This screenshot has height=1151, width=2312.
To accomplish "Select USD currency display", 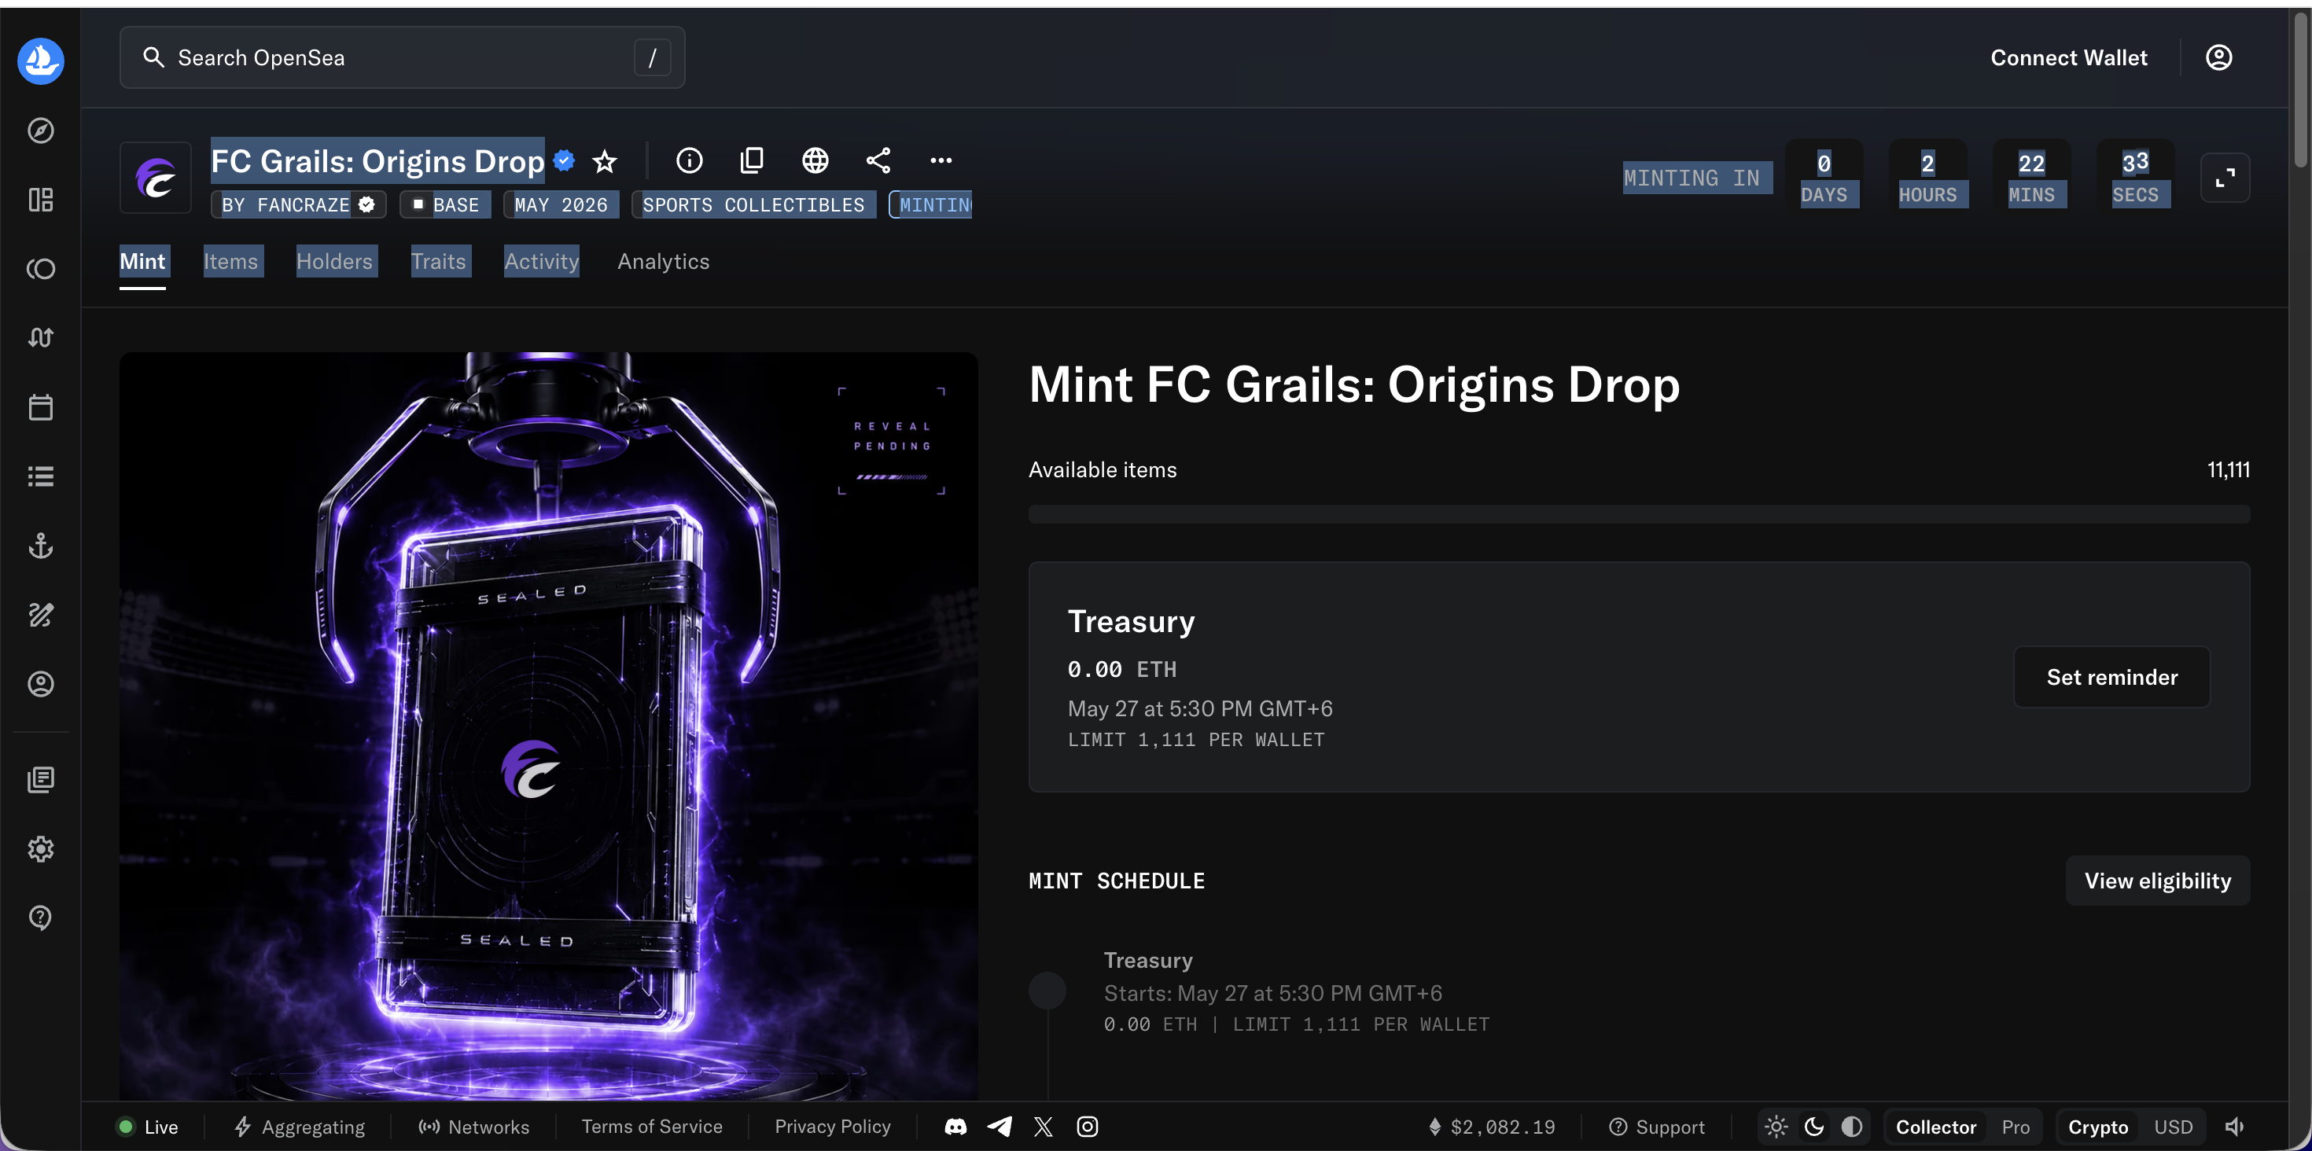I will pos(2173,1127).
